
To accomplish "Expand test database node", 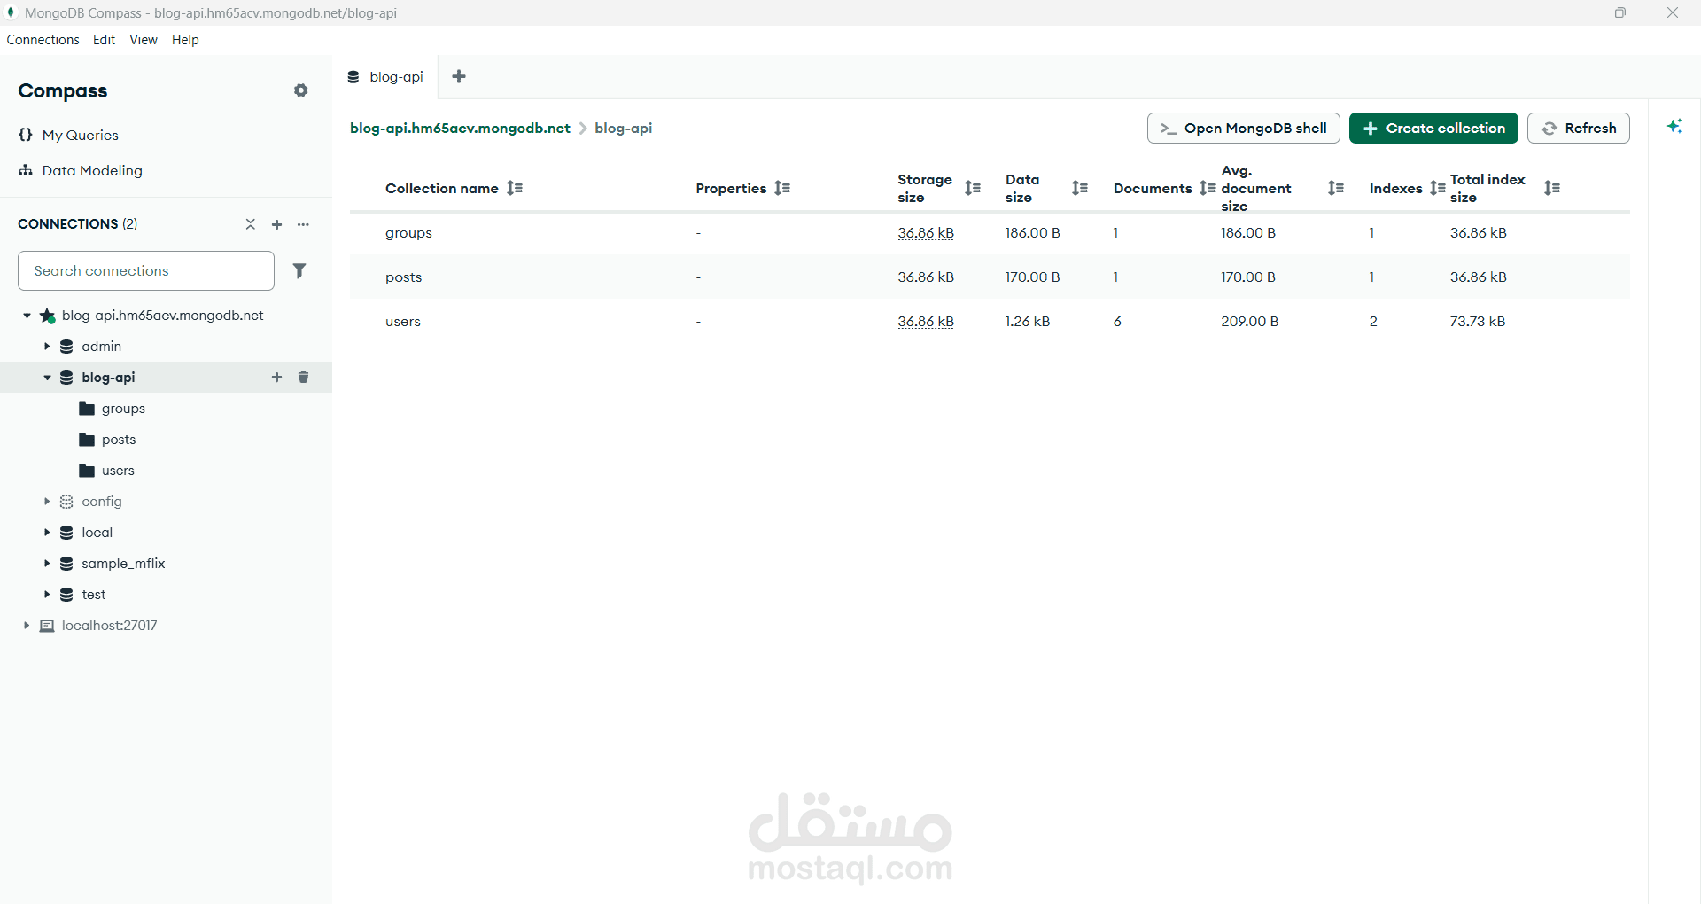I will [47, 595].
